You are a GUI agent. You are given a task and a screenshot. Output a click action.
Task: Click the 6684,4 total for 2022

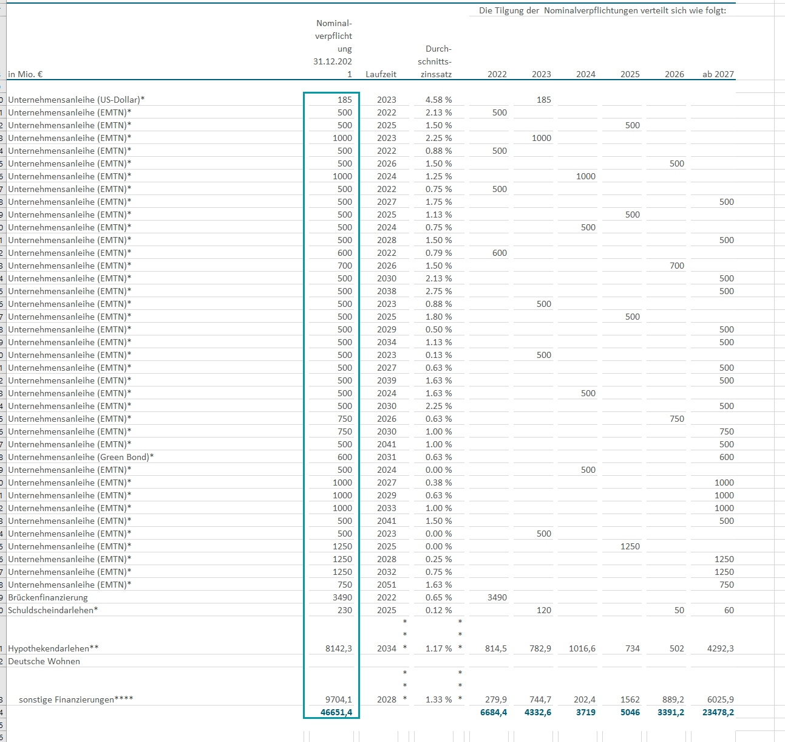click(x=494, y=712)
